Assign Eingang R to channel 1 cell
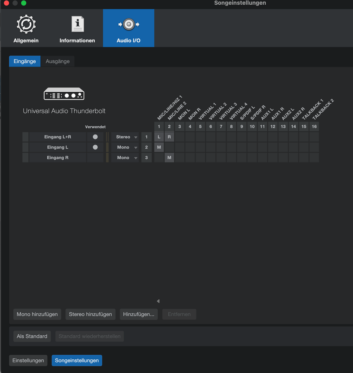This screenshot has width=353, height=373. [x=159, y=158]
